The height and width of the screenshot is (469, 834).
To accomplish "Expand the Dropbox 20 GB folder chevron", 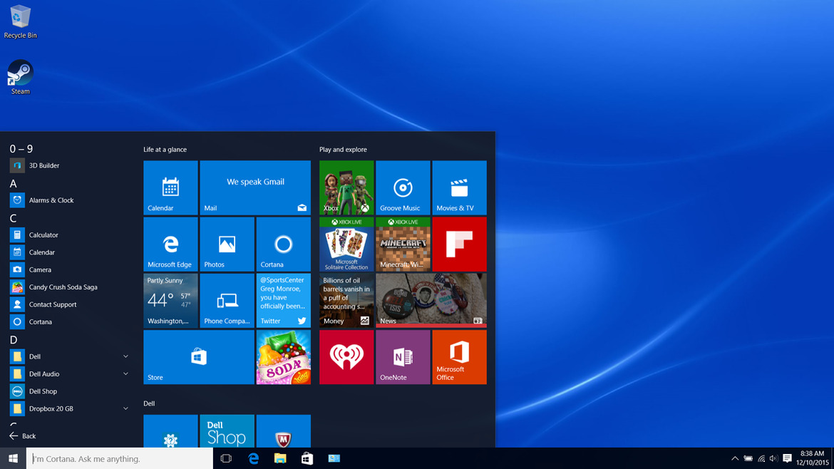I will pos(125,408).
